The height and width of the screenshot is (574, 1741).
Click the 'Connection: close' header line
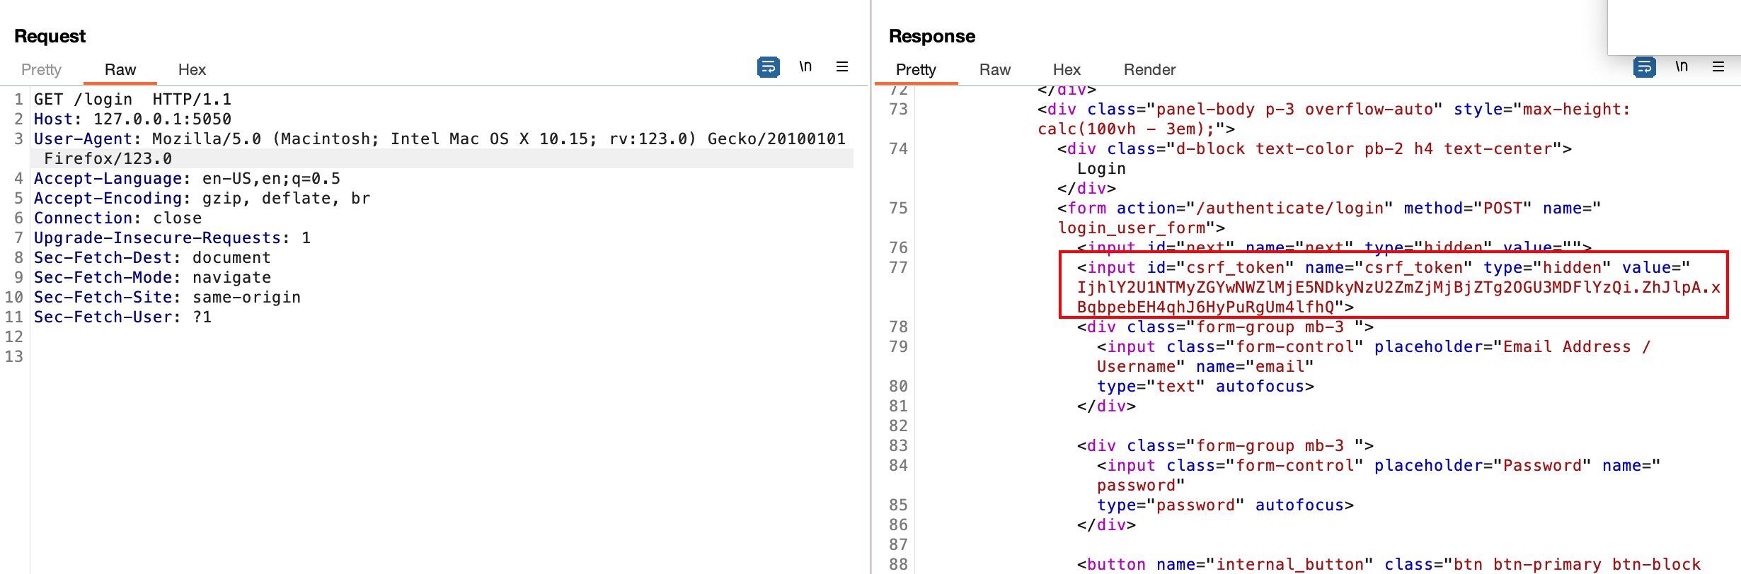point(117,218)
